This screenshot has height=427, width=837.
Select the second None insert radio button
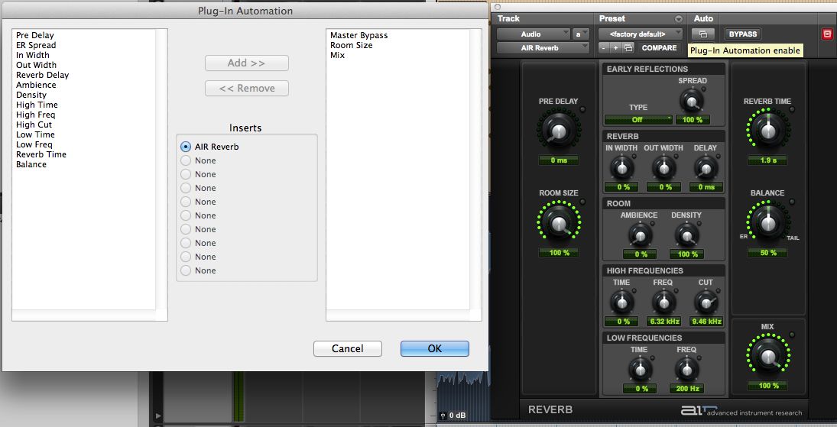coord(185,174)
